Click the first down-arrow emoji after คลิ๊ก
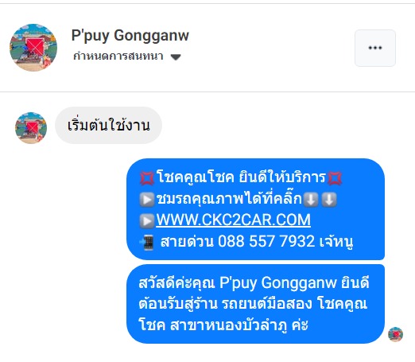The image size is (415, 362). pos(311,200)
